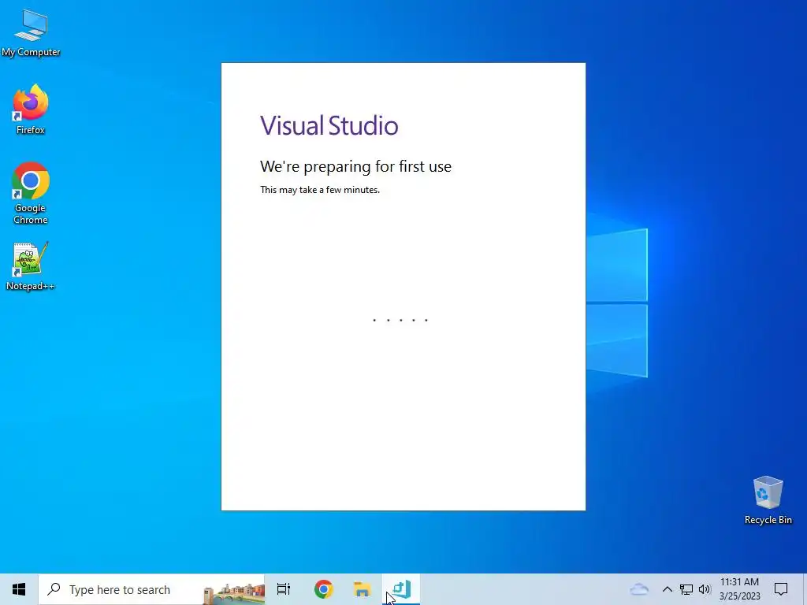The width and height of the screenshot is (807, 605).
Task: Open the volume speaker tray icon
Action: click(x=705, y=589)
